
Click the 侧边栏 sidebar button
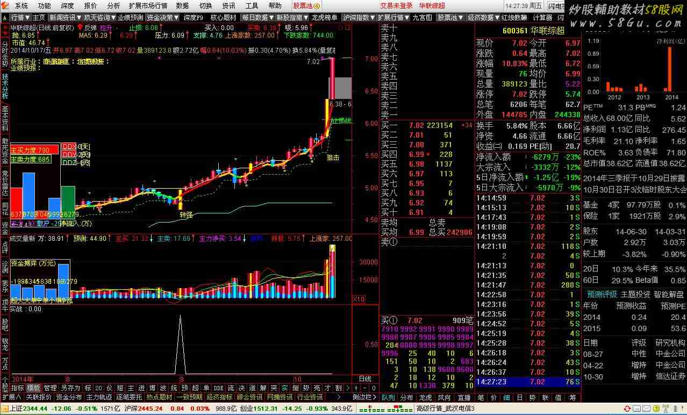(363, 397)
